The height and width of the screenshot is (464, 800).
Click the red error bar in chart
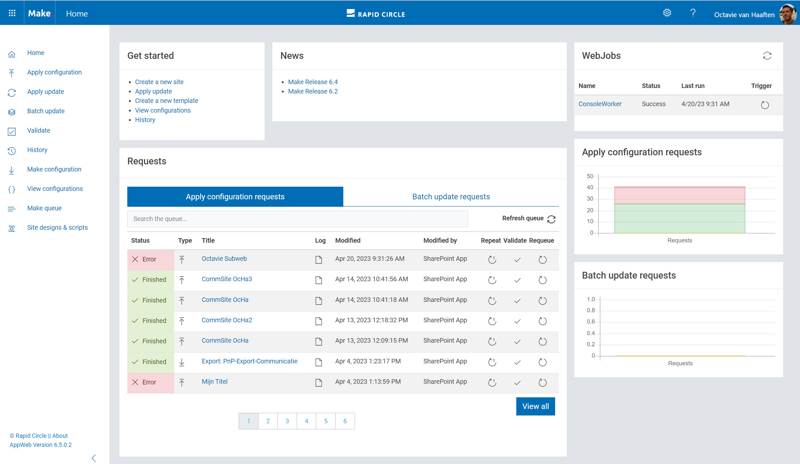680,195
